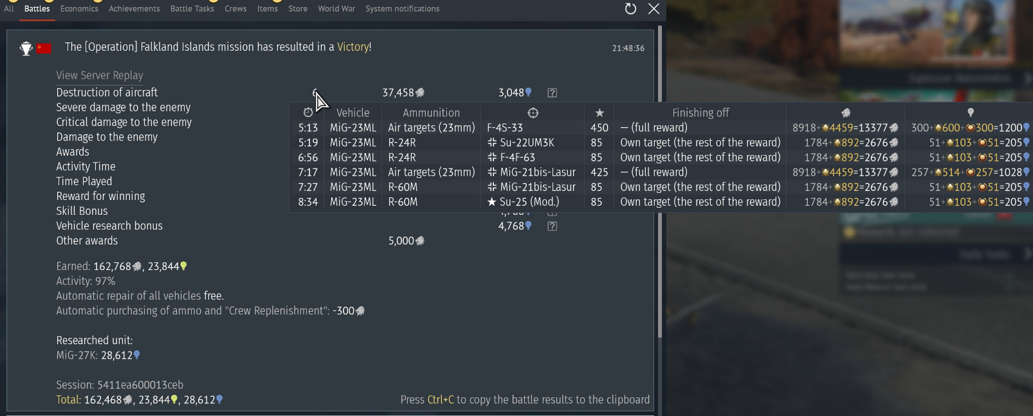Screen dimensions: 1033x416
Task: Click the MiG-27K researched unit entry
Action: [98, 356]
